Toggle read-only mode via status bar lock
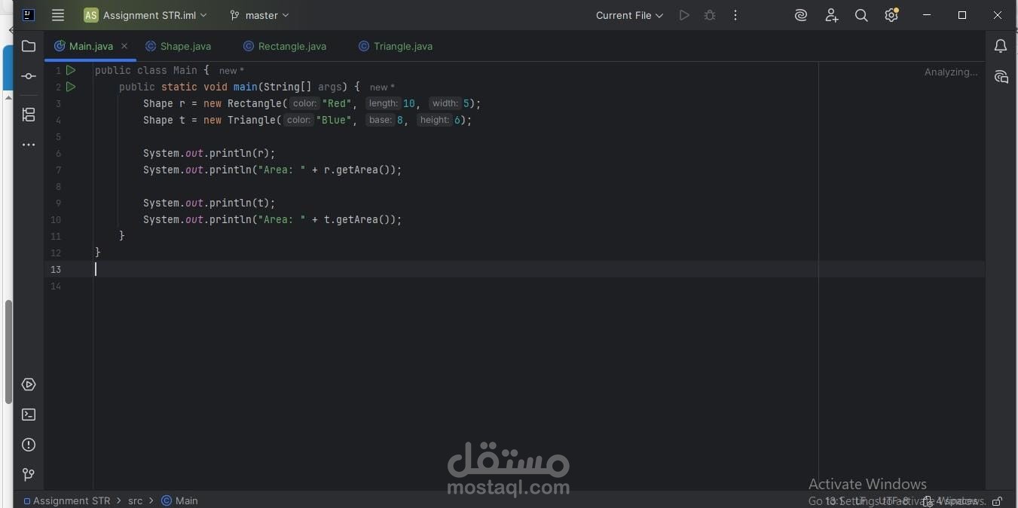This screenshot has height=508, width=1018. pyautogui.click(x=998, y=501)
